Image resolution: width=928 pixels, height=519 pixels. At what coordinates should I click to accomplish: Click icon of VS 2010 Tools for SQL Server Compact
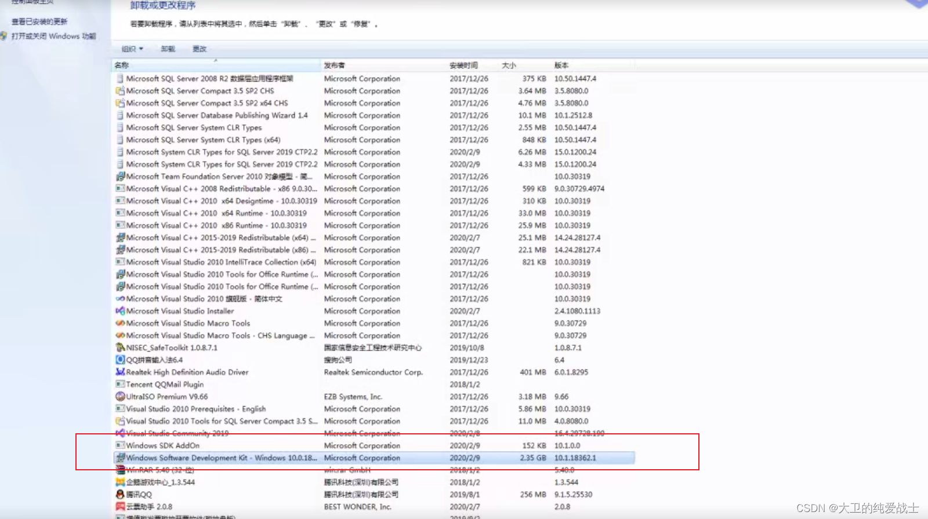point(120,421)
